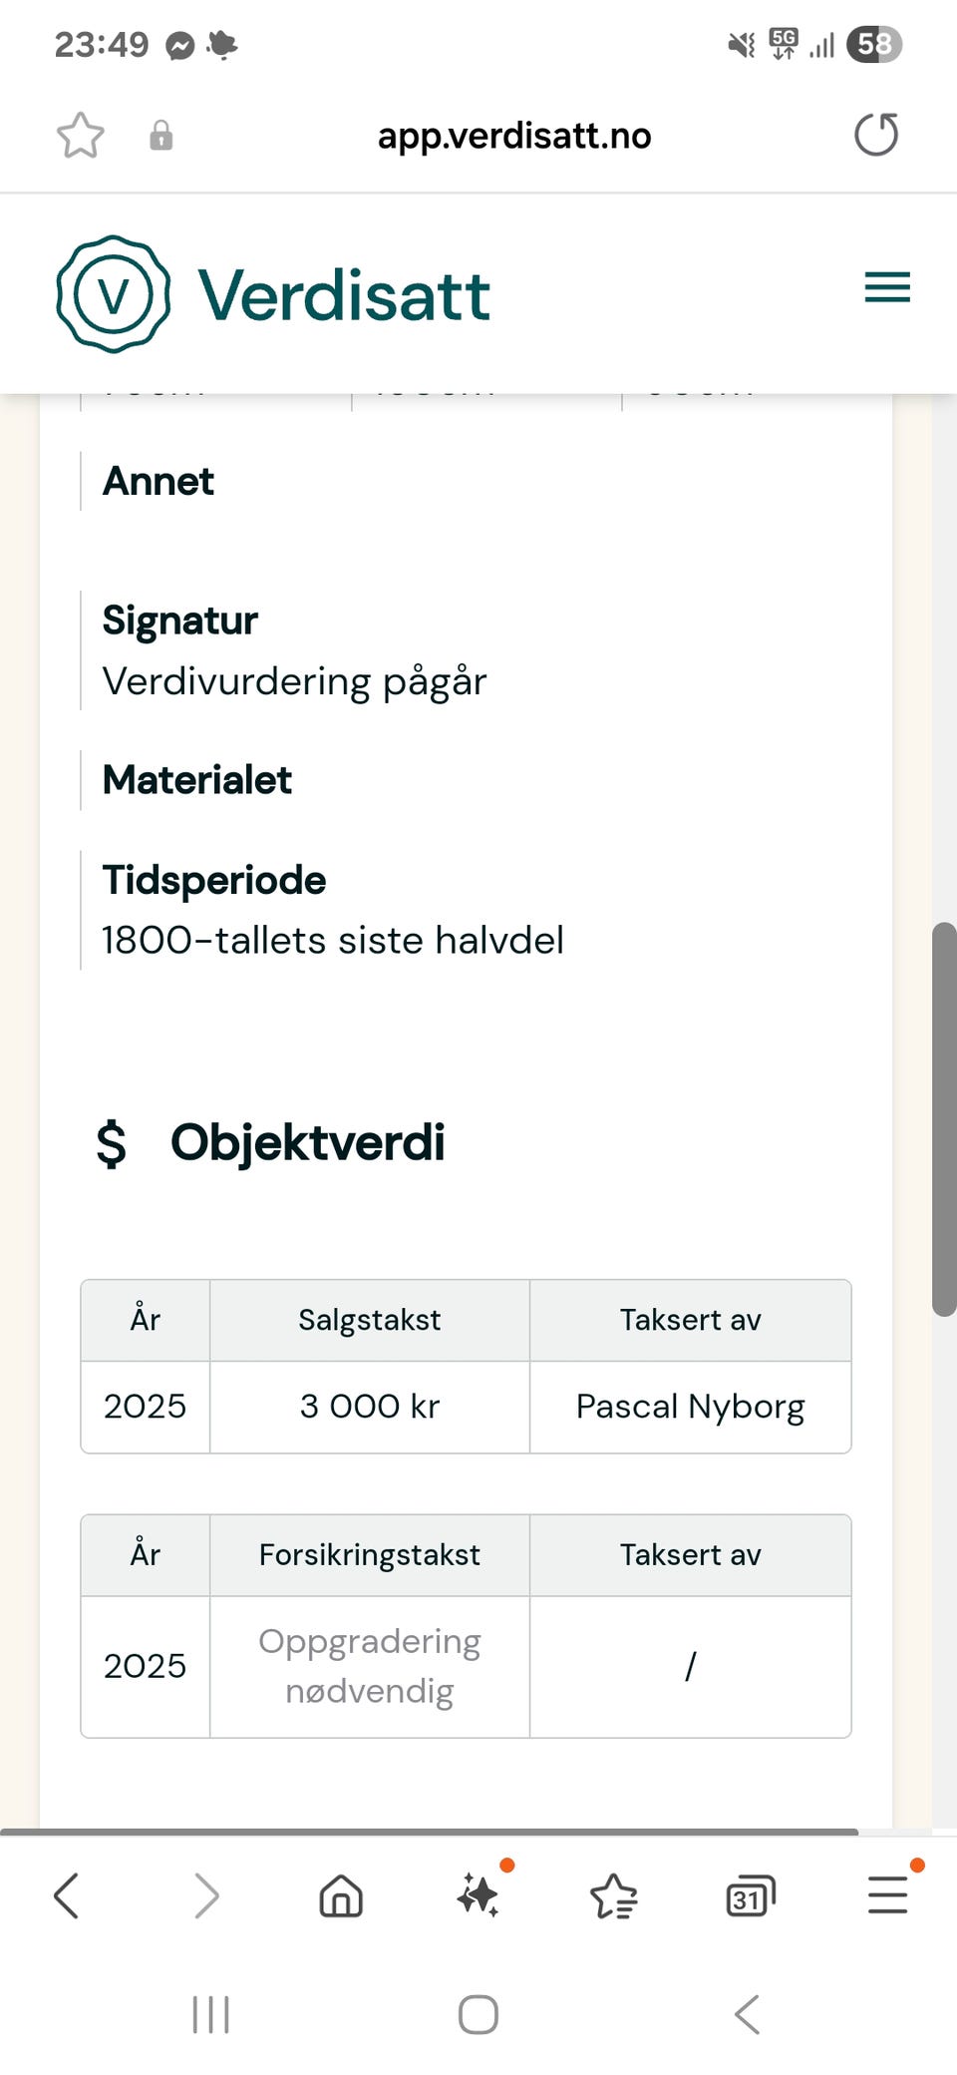
Task: Open the Verdisatt hamburger menu
Action: point(886,287)
